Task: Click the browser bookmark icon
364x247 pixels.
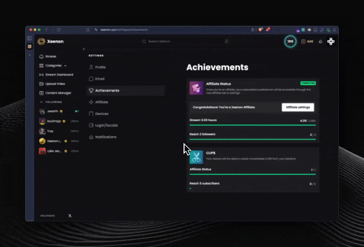Action: [88, 30]
